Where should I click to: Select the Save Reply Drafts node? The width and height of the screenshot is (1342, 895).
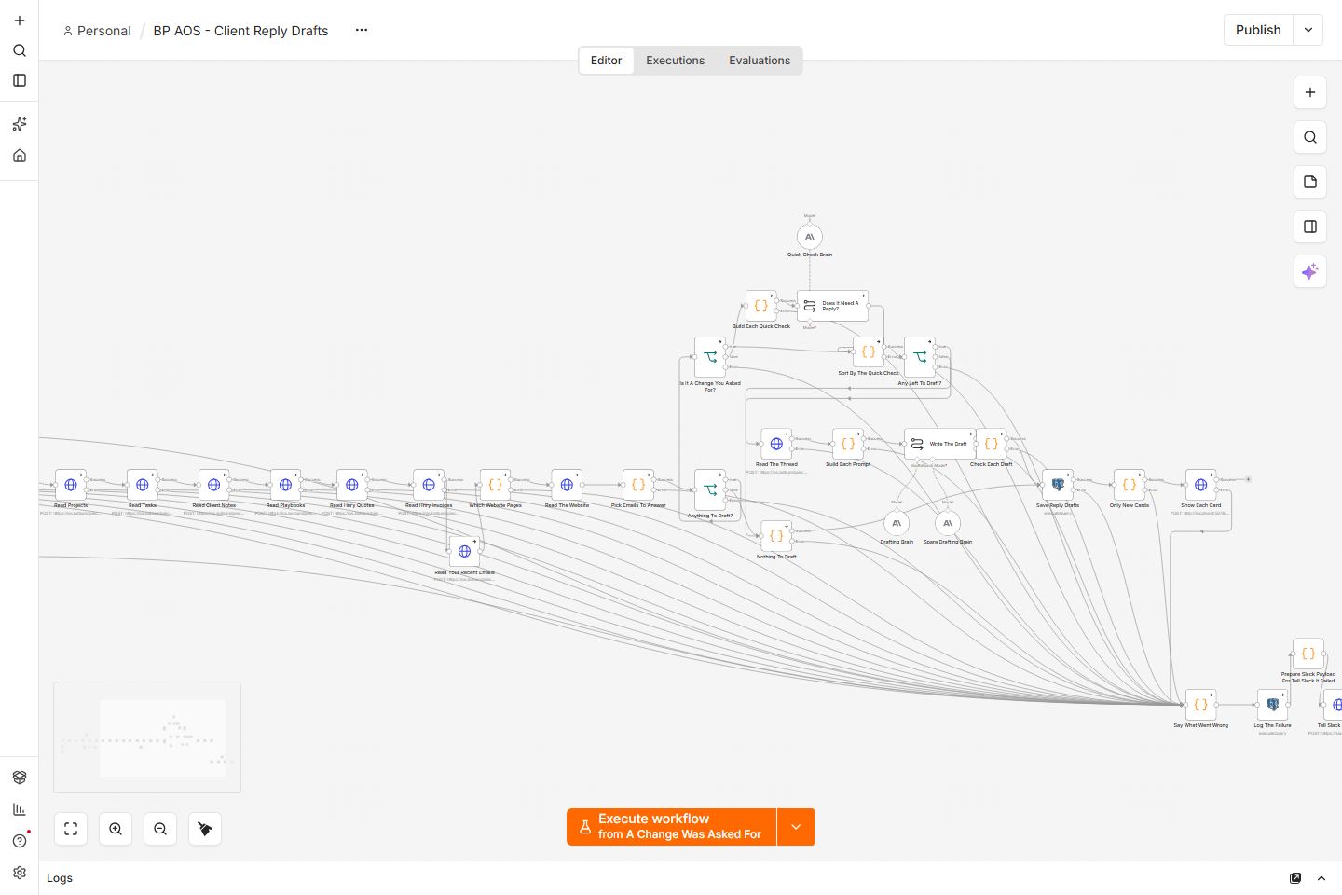click(x=1058, y=485)
